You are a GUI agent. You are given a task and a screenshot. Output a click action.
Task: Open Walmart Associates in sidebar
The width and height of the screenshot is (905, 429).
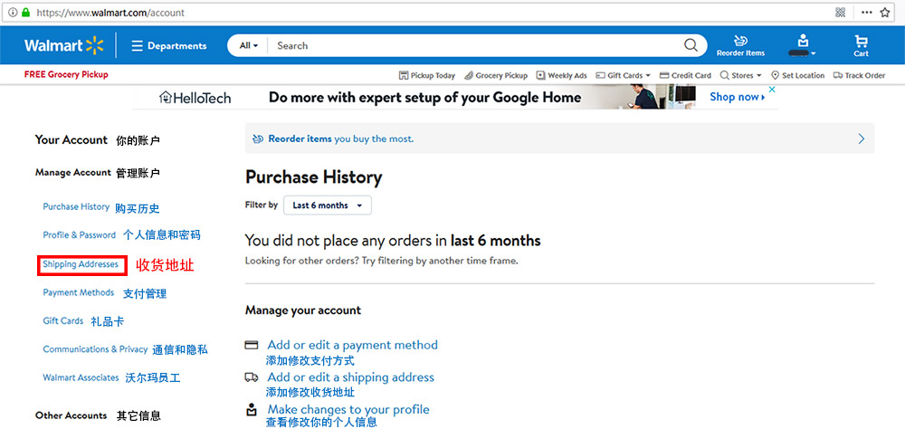tap(81, 377)
